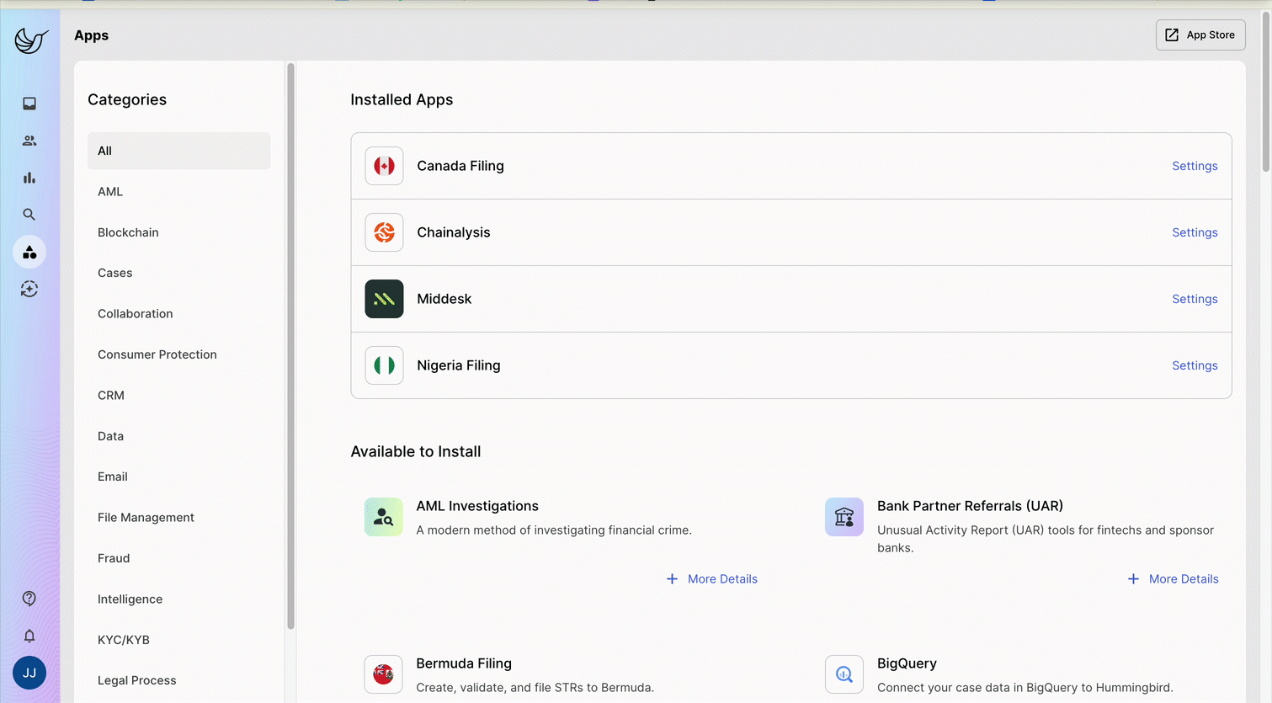Screen dimensions: 1272x703
Task: Open Canada Filing Settings link
Action: click(x=1195, y=166)
